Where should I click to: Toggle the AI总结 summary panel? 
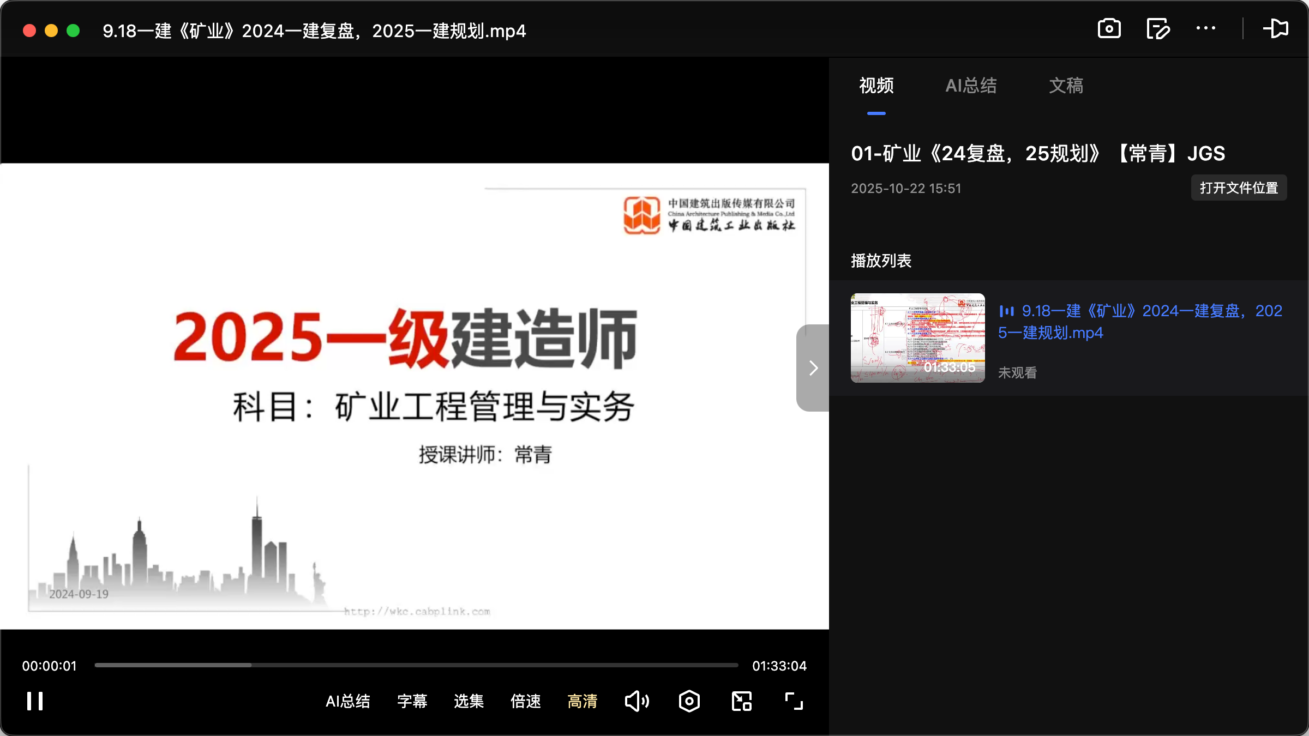(x=348, y=701)
